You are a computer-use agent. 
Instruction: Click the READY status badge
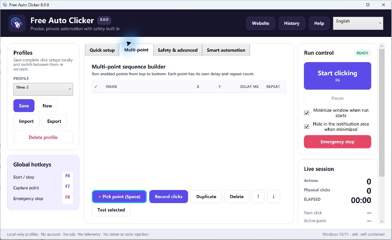point(362,53)
